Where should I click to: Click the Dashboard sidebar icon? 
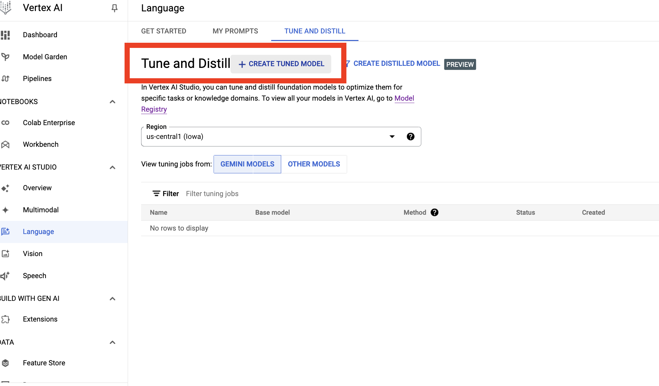[5, 35]
